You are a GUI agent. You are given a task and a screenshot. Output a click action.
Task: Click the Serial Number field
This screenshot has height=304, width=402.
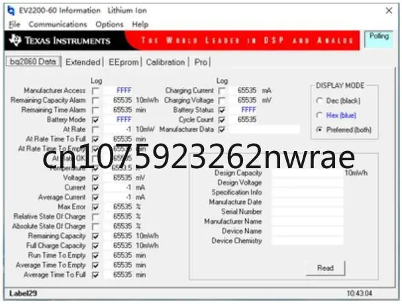tap(307, 212)
